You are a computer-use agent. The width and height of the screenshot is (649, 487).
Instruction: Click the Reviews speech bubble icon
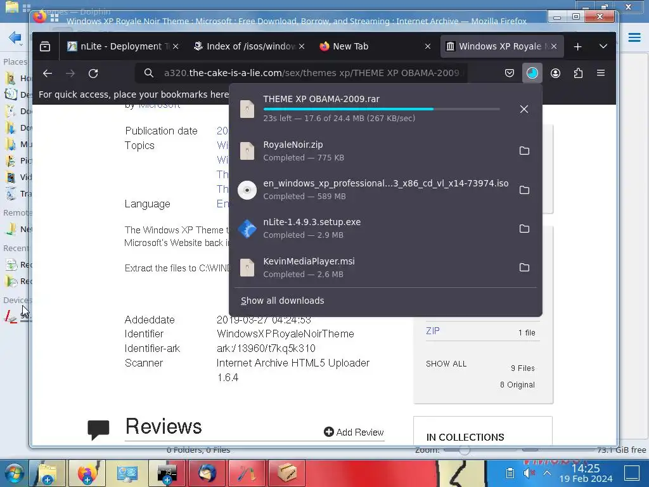98,429
